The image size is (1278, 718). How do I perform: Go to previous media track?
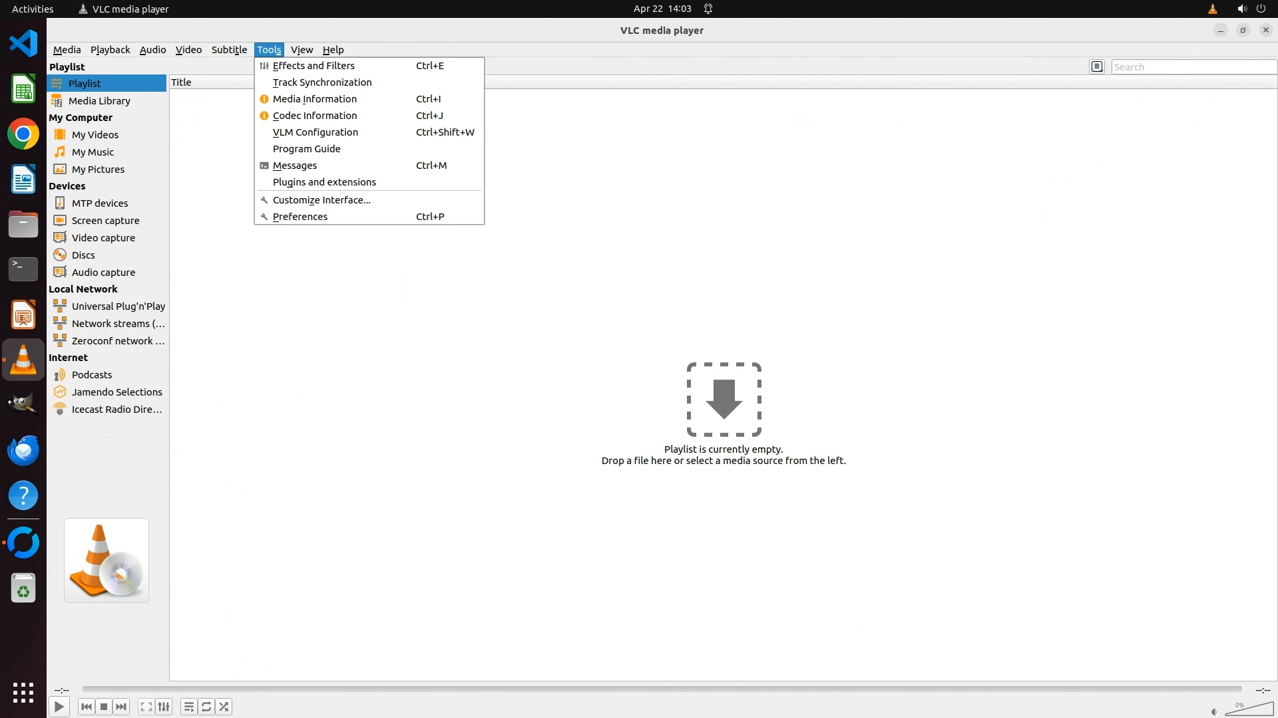coord(86,707)
